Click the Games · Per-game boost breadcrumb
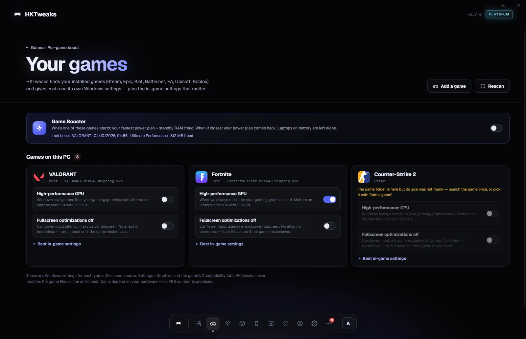The height and width of the screenshot is (339, 526). pos(53,48)
